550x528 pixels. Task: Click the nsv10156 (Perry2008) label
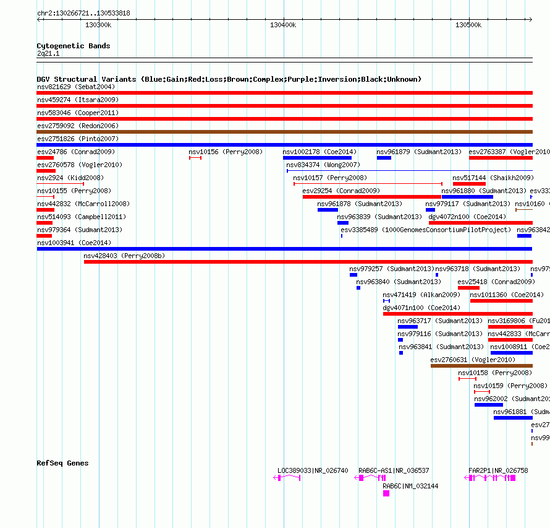pyautogui.click(x=226, y=152)
